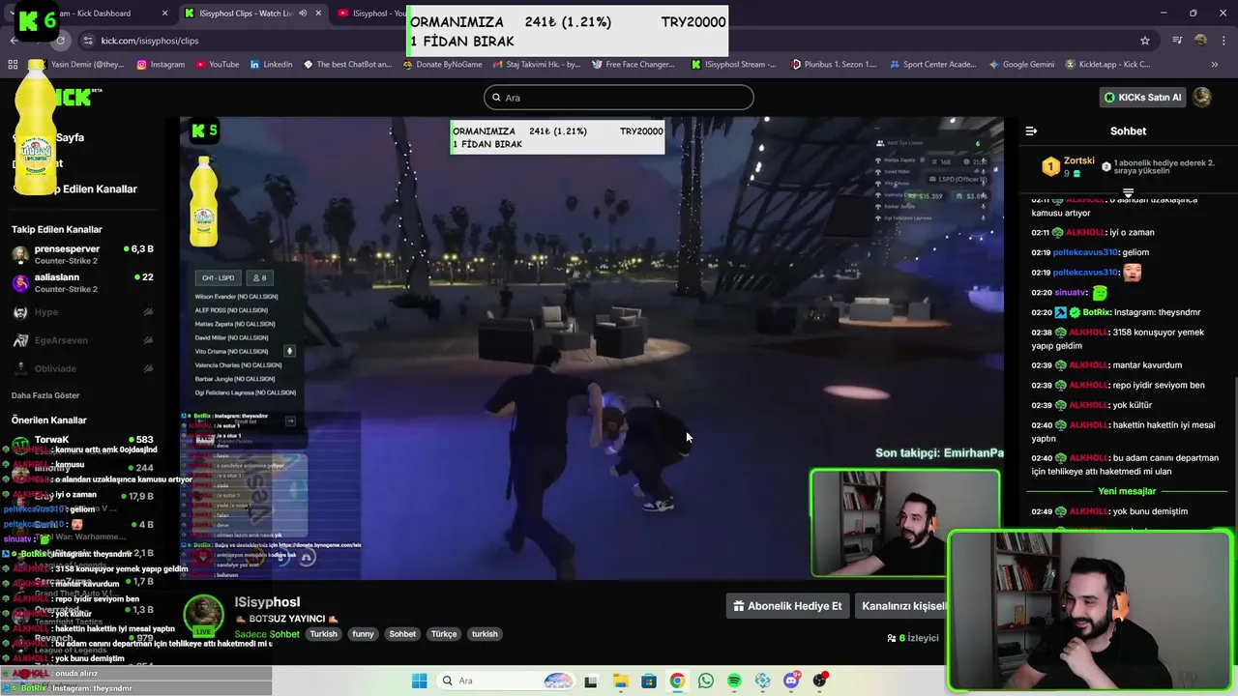Image resolution: width=1238 pixels, height=696 pixels.
Task: Click the Kanalınızı kişisel button
Action: [x=902, y=606]
